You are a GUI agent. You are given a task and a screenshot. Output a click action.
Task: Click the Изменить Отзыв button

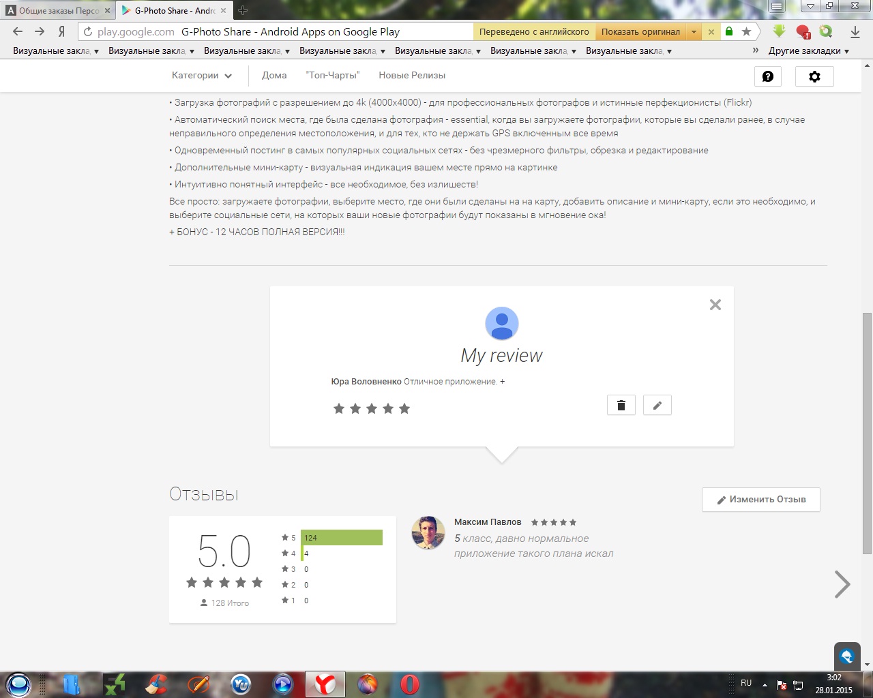[x=761, y=500]
